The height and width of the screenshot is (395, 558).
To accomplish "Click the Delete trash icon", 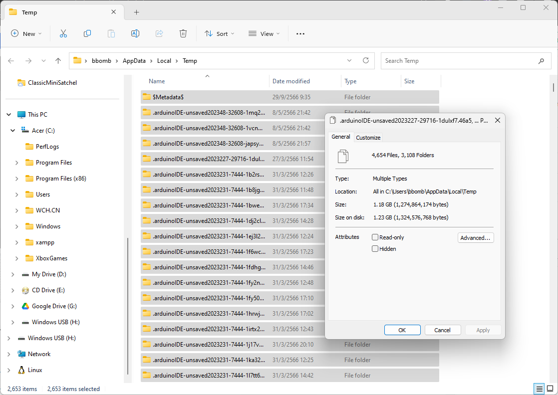I will point(183,33).
